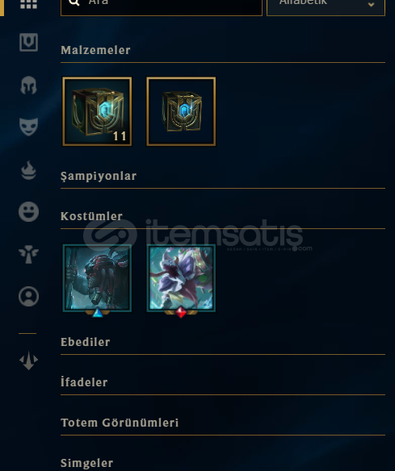Focus the Ara search field
395x471 pixels.
pos(162,6)
